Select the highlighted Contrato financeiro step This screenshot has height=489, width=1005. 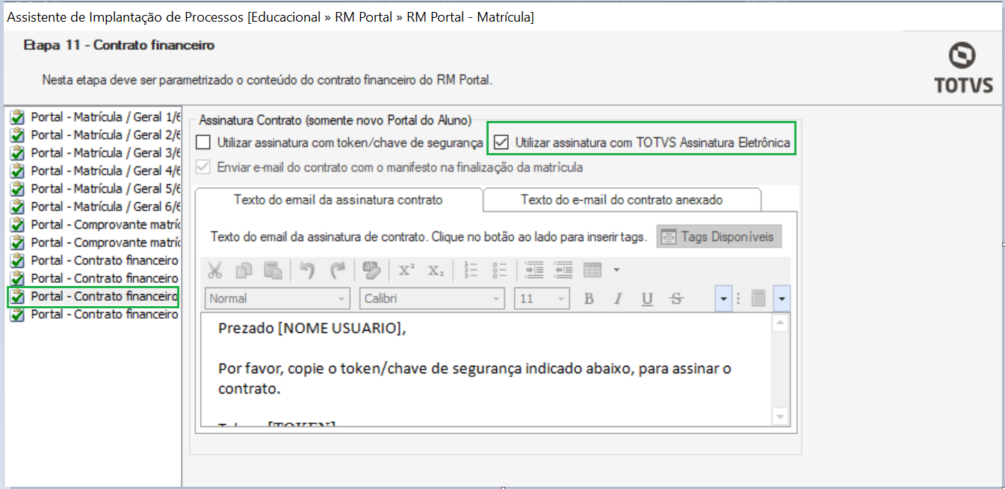tap(95, 296)
